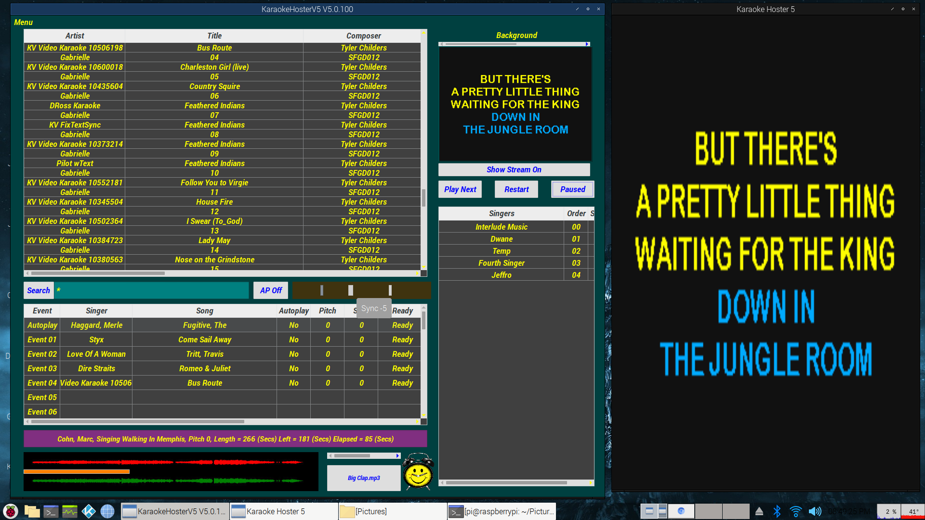Toggle AP Off autoplay switch
Viewport: 925px width, 520px height.
point(269,290)
